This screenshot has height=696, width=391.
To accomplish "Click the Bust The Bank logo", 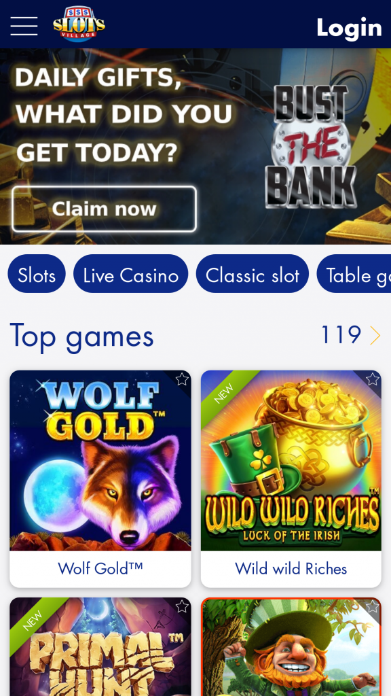I will pyautogui.click(x=311, y=147).
